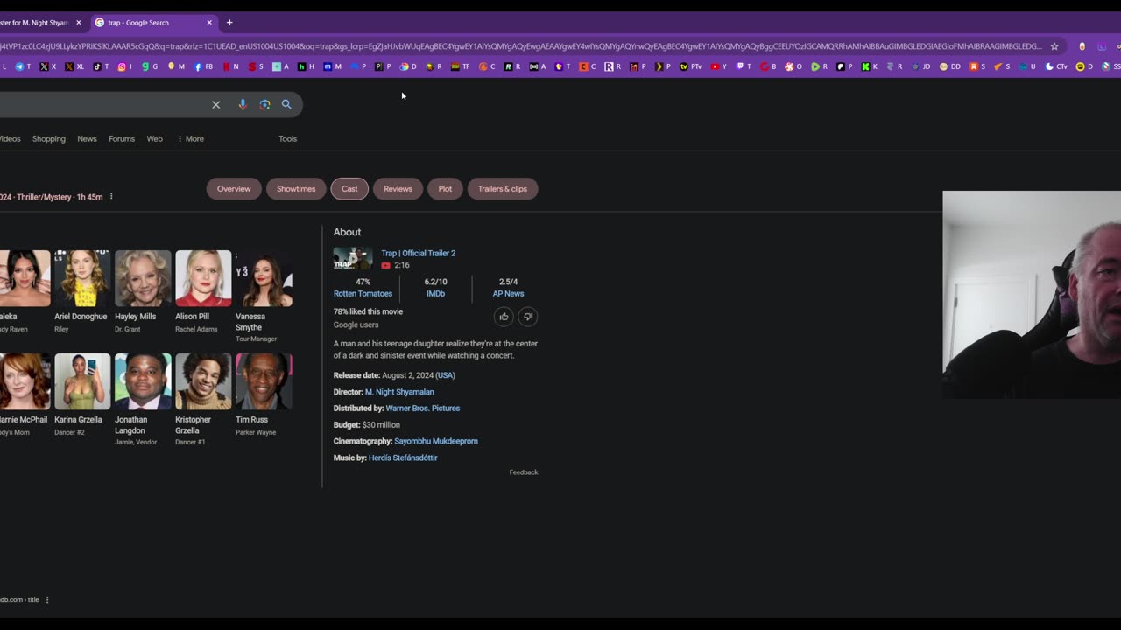
Task: Open the TikTok bookmark
Action: (101, 66)
